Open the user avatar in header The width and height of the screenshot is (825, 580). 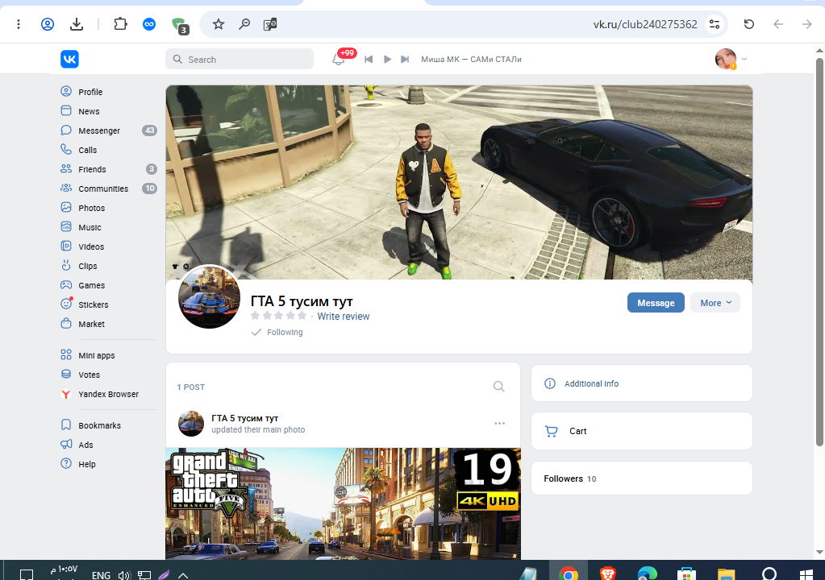pos(726,59)
